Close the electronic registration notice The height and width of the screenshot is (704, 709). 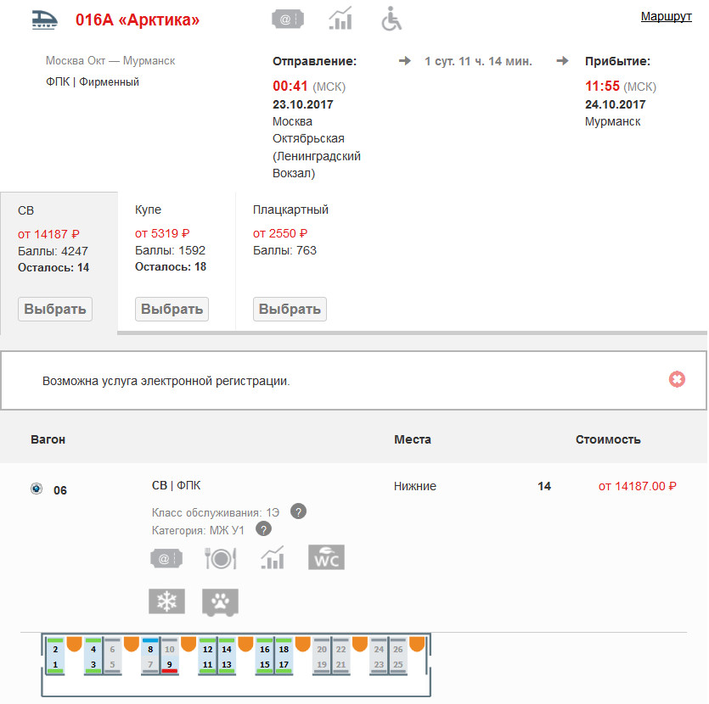coord(677,379)
